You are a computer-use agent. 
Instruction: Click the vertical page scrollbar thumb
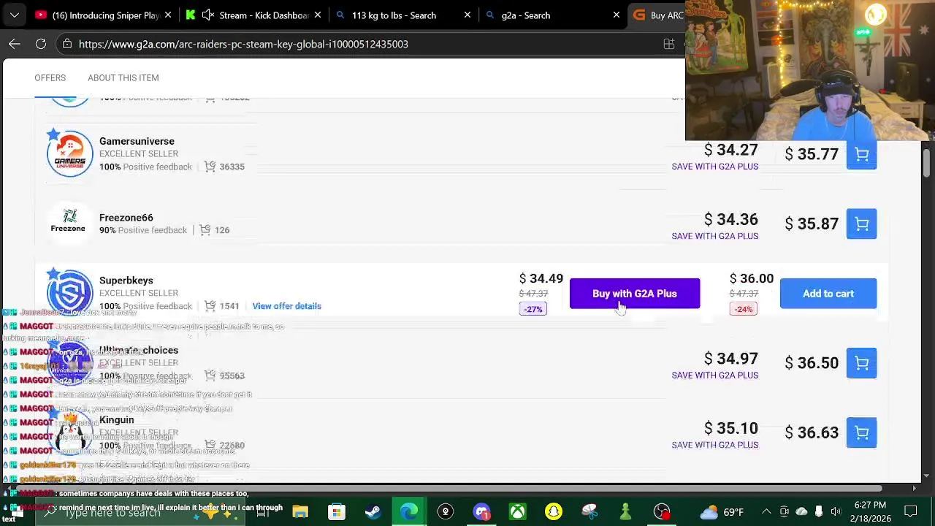(927, 162)
